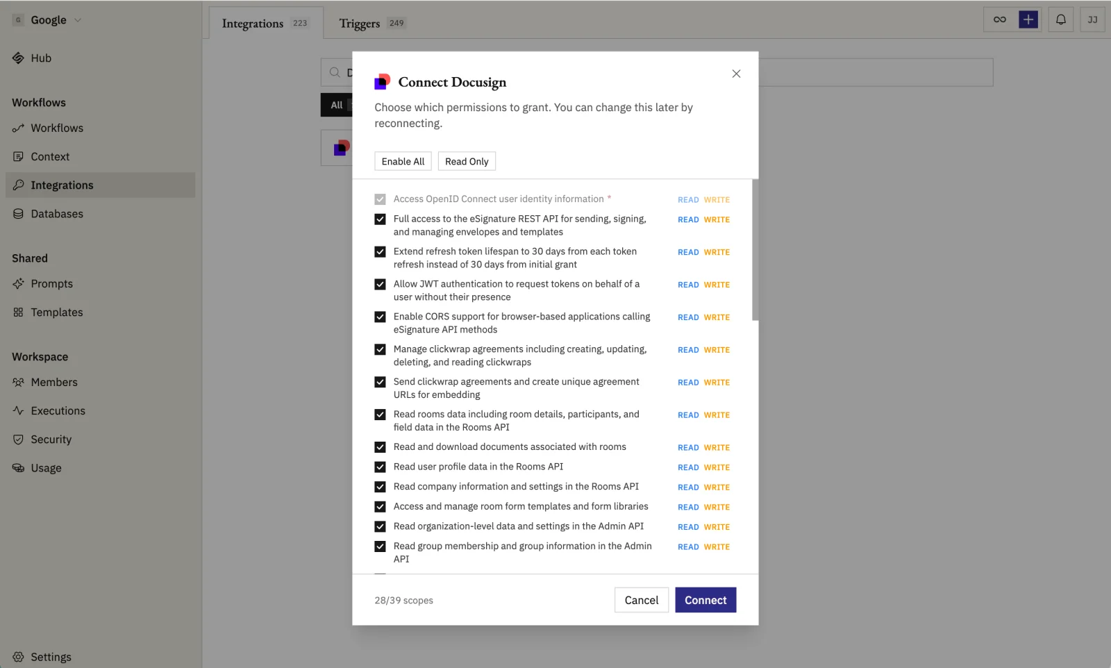1111x668 pixels.
Task: Click the Security shield icon
Action: click(x=18, y=440)
